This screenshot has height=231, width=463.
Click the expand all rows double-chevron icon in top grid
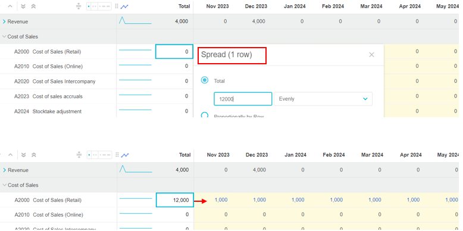click(x=23, y=6)
